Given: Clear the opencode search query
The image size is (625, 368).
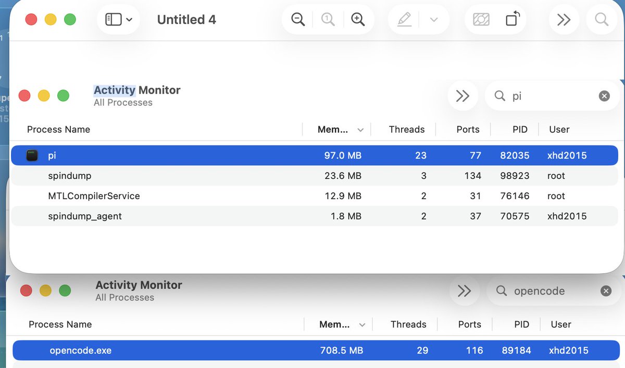Looking at the screenshot, I should click(x=606, y=291).
